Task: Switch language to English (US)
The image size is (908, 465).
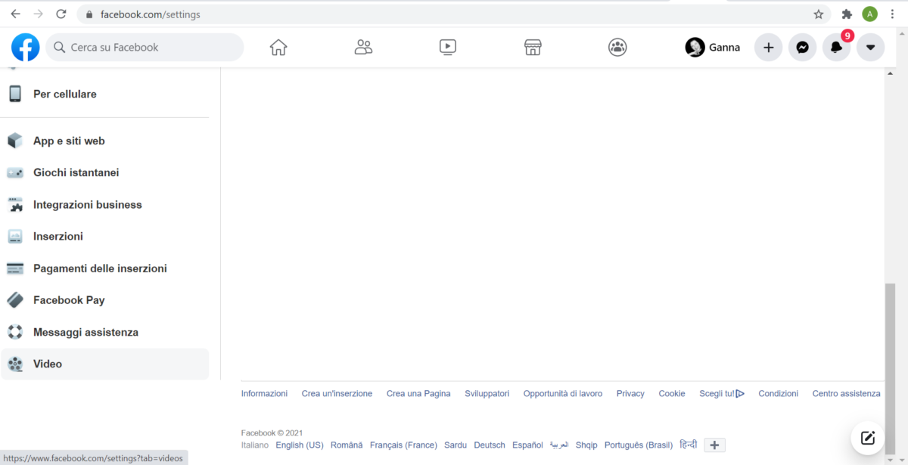Action: point(299,445)
